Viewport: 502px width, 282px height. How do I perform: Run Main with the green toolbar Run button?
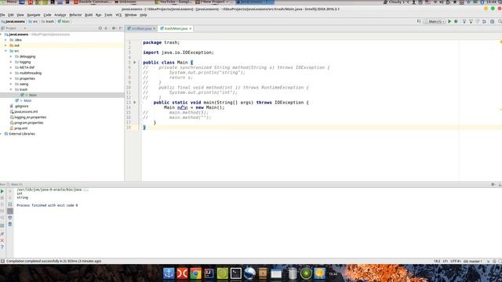coord(449,21)
